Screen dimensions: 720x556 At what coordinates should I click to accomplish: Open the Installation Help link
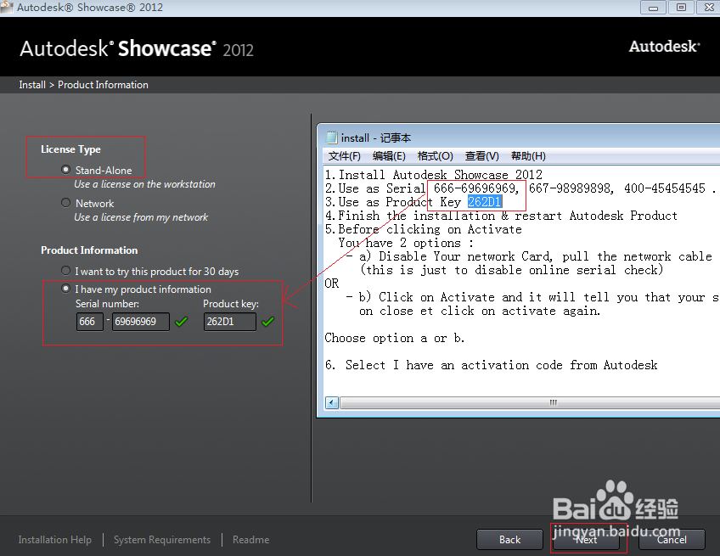tap(54, 540)
